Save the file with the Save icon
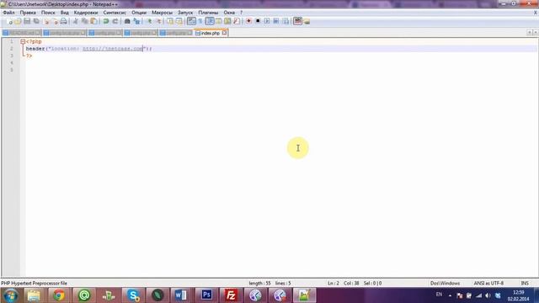 (27, 21)
